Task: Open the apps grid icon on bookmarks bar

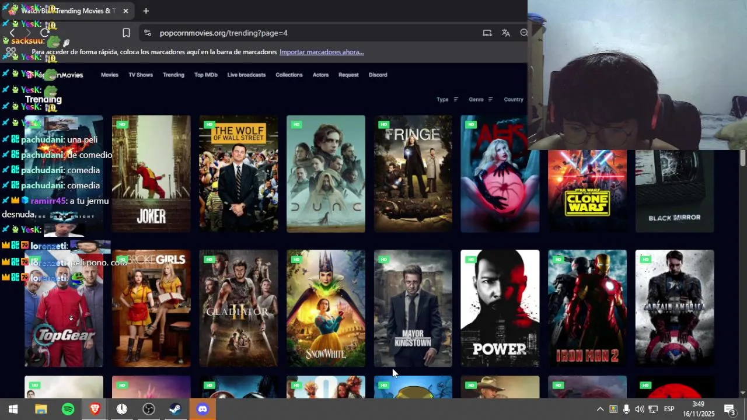Action: [x=11, y=52]
